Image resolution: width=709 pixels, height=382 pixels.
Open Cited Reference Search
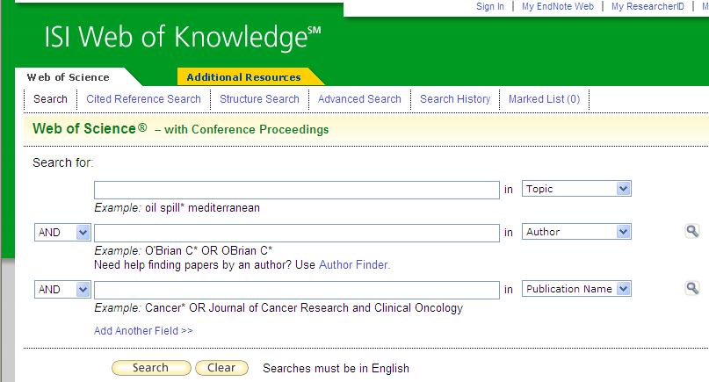click(x=143, y=99)
